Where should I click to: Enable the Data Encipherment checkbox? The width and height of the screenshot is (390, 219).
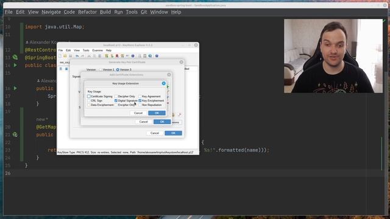[x=89, y=105]
